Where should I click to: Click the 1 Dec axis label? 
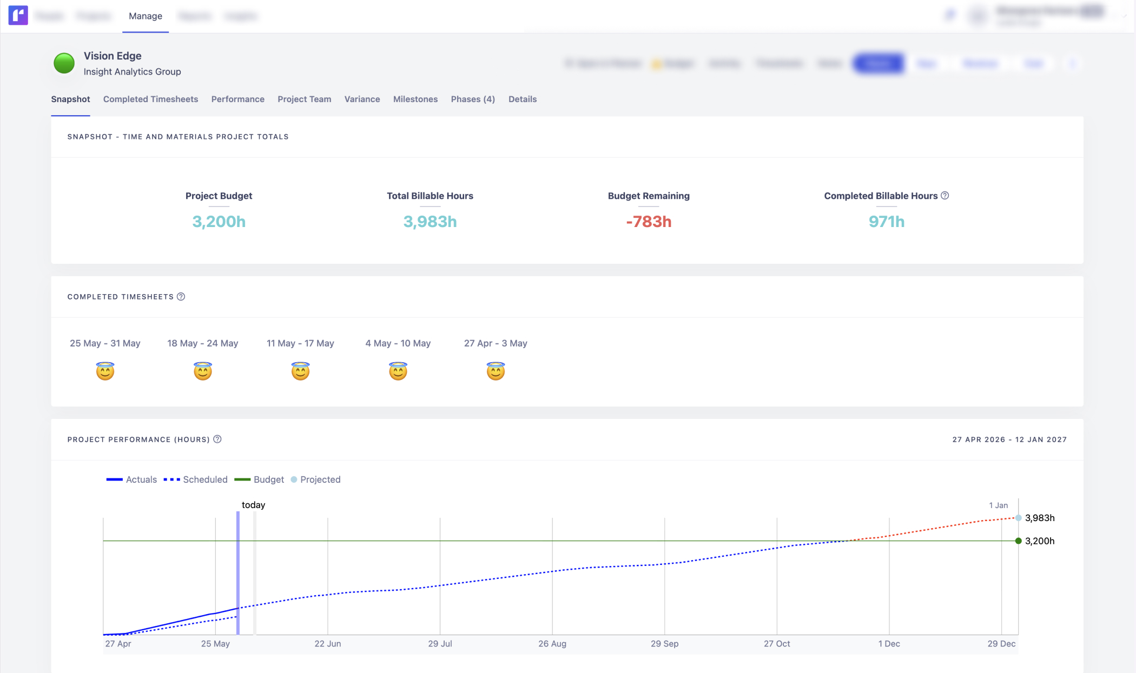click(889, 644)
